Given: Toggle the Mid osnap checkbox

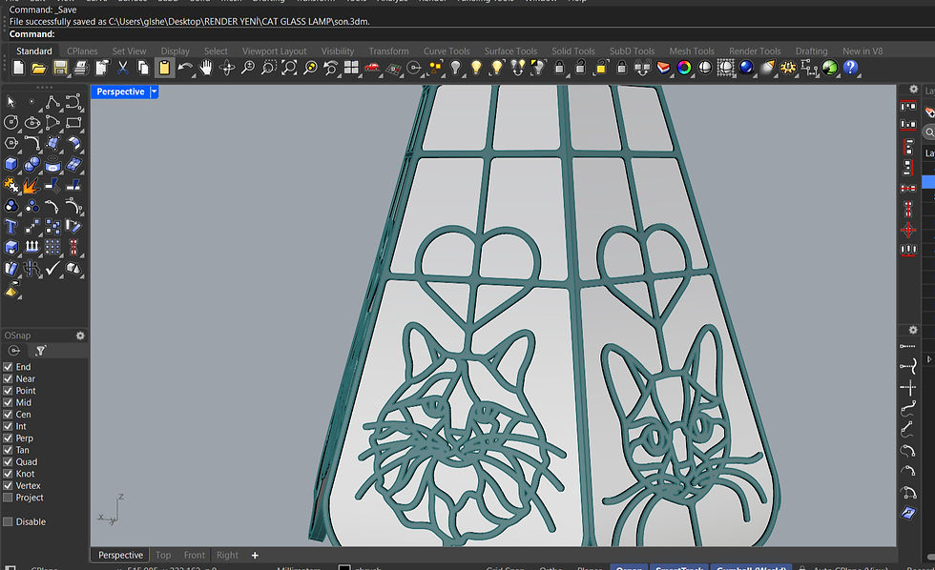Looking at the screenshot, I should [8, 402].
